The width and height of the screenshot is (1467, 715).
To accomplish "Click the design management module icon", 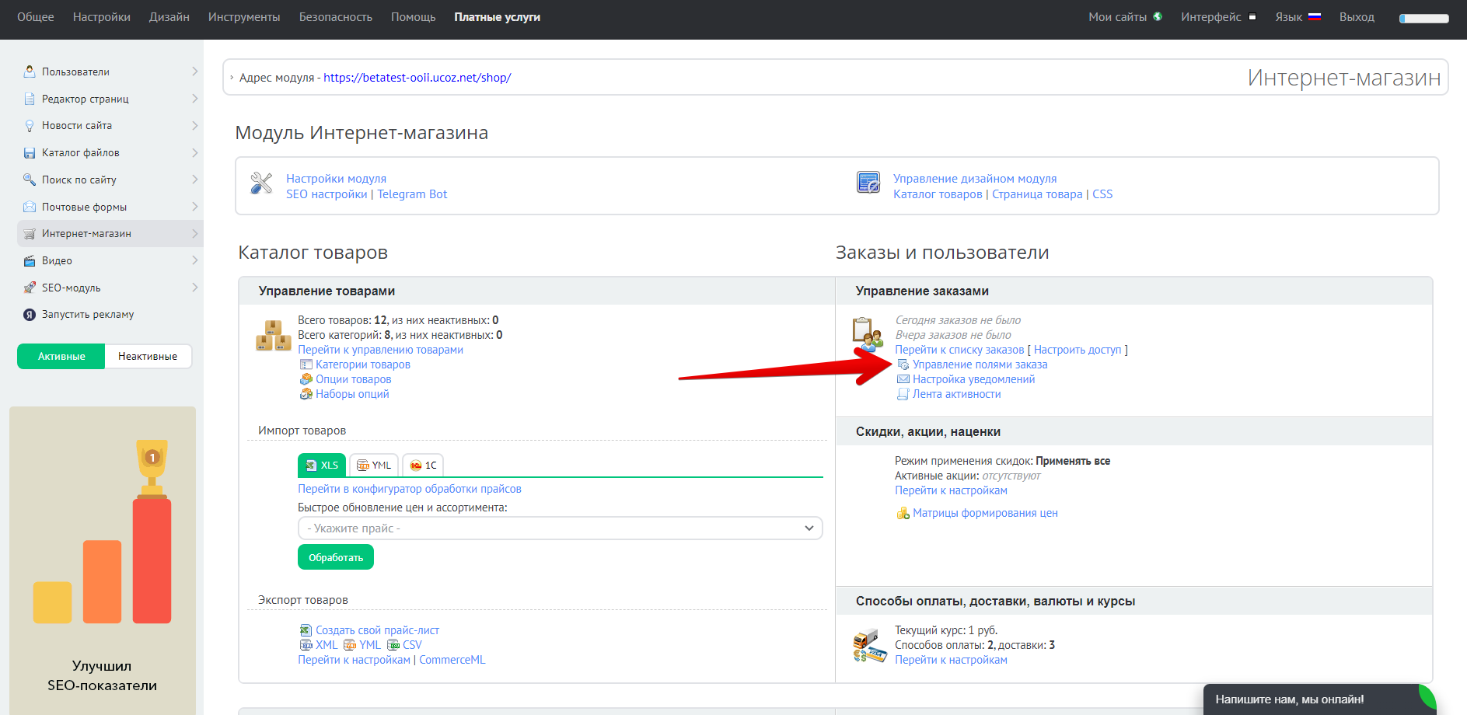I will (868, 183).
